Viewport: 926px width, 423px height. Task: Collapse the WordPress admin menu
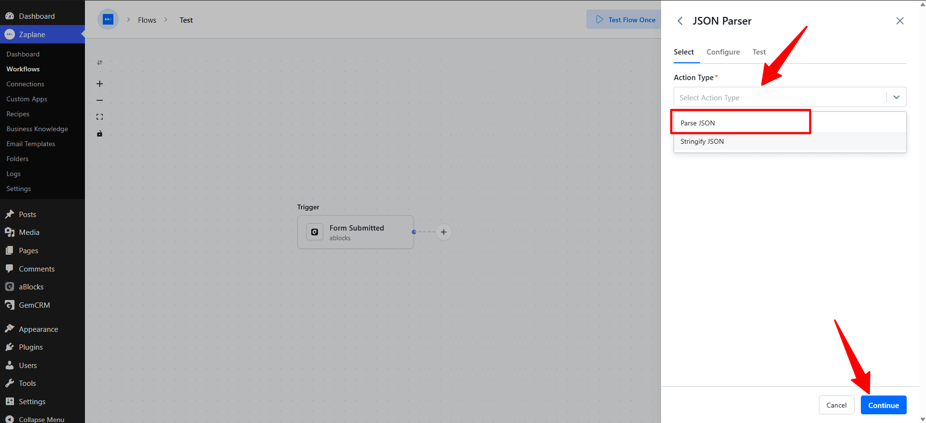click(x=41, y=419)
